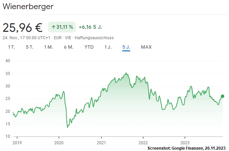The width and height of the screenshot is (229, 151).
Task: Click the 35 value axis label
Action: tap(8, 73)
